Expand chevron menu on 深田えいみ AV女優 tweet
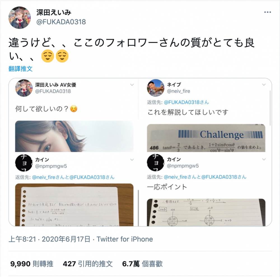Screen dimensions: 280x277 (132, 85)
